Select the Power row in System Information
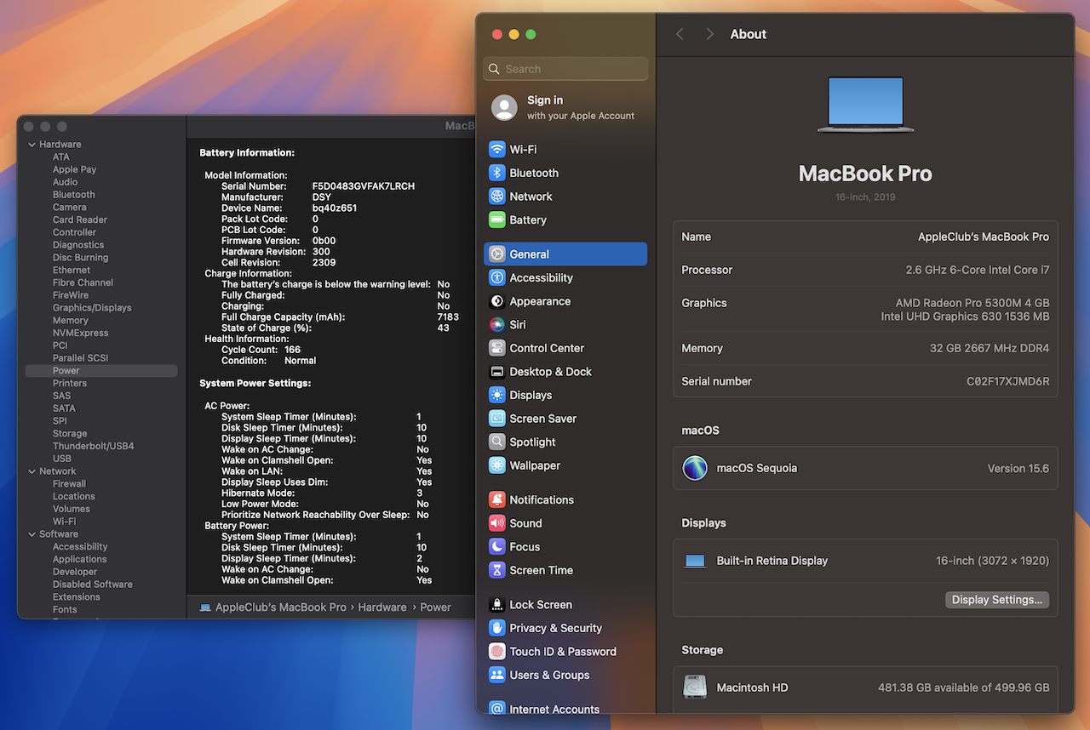 coord(101,371)
